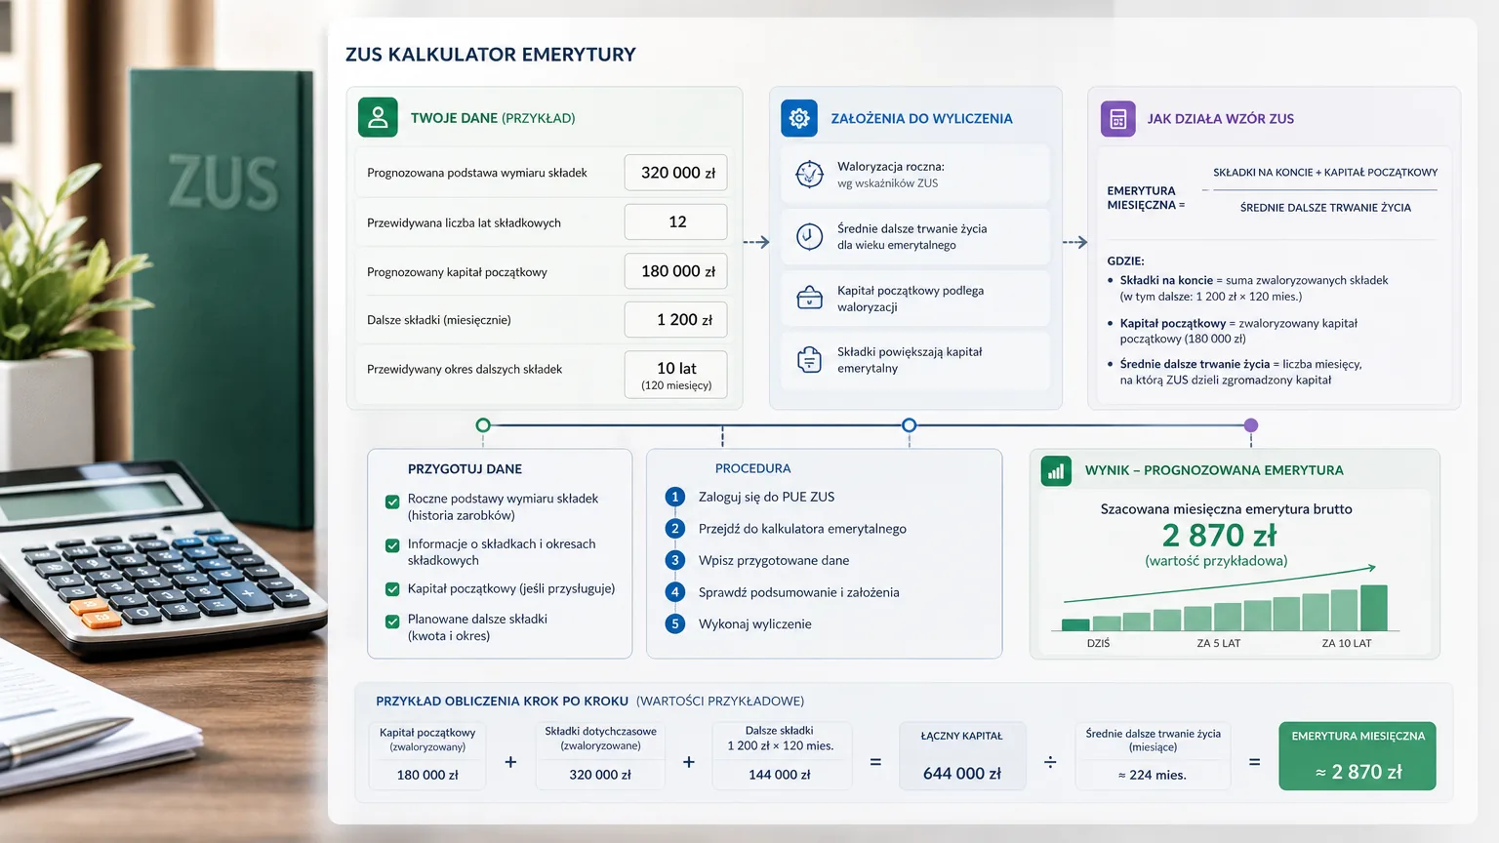1499x843 pixels.
Task: Toggle the Informacje o składkach i okresach checkbox
Action: tap(392, 545)
